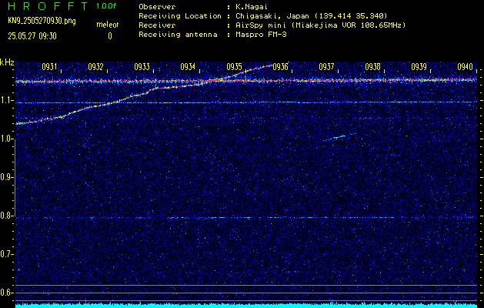Click the observer name K.Nagai
Image resolution: width=484 pixels, height=308 pixels.
(x=252, y=6)
